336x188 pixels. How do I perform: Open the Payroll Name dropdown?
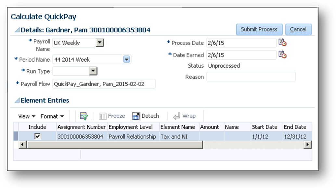100,42
